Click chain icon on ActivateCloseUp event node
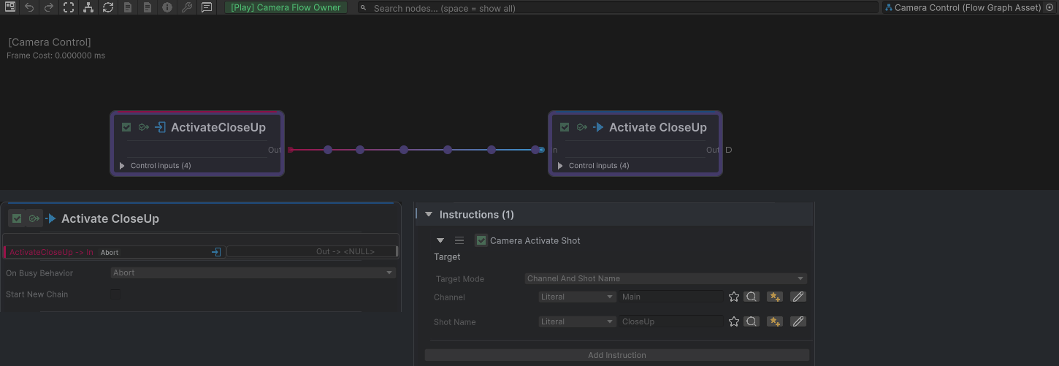1059x366 pixels. [x=144, y=127]
